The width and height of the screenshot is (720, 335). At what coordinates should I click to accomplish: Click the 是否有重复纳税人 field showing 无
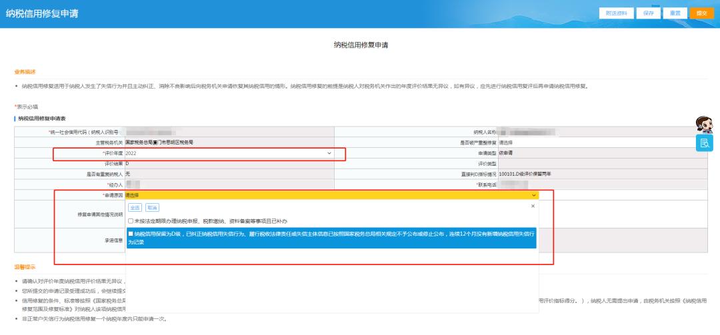pyautogui.click(x=229, y=174)
